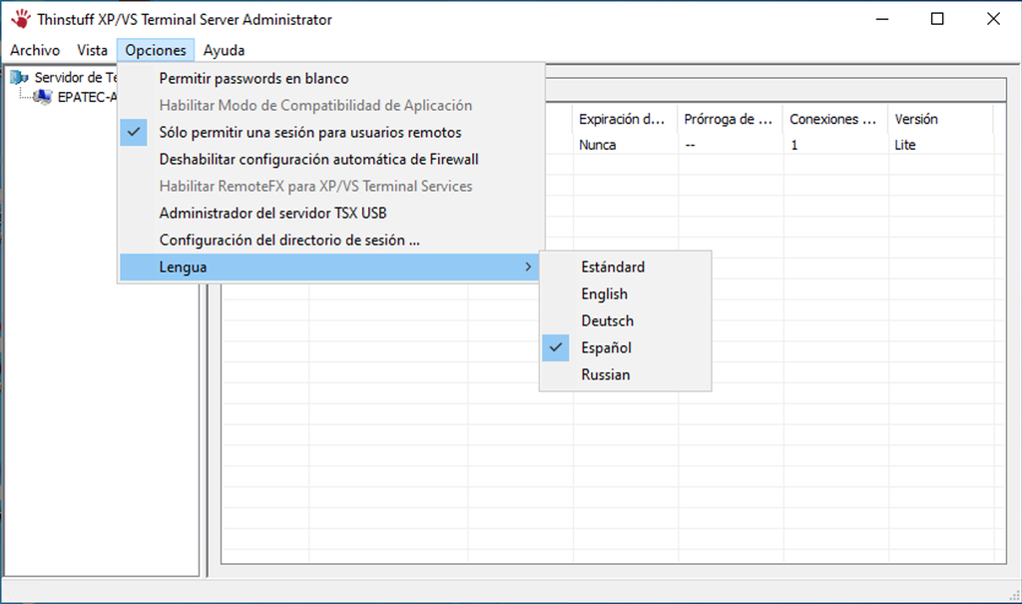The height and width of the screenshot is (604, 1022).
Task: Select the EPATEC tree item
Action: (87, 97)
